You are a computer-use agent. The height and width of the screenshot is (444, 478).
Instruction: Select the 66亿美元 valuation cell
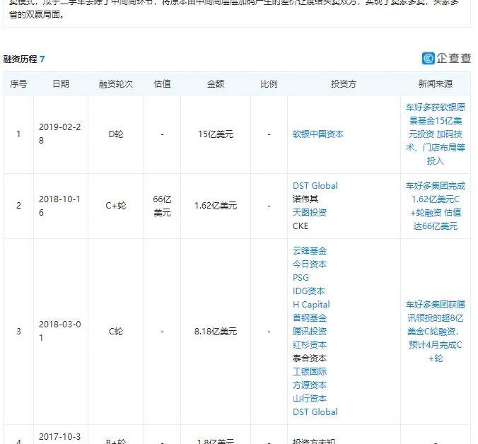pyautogui.click(x=162, y=206)
